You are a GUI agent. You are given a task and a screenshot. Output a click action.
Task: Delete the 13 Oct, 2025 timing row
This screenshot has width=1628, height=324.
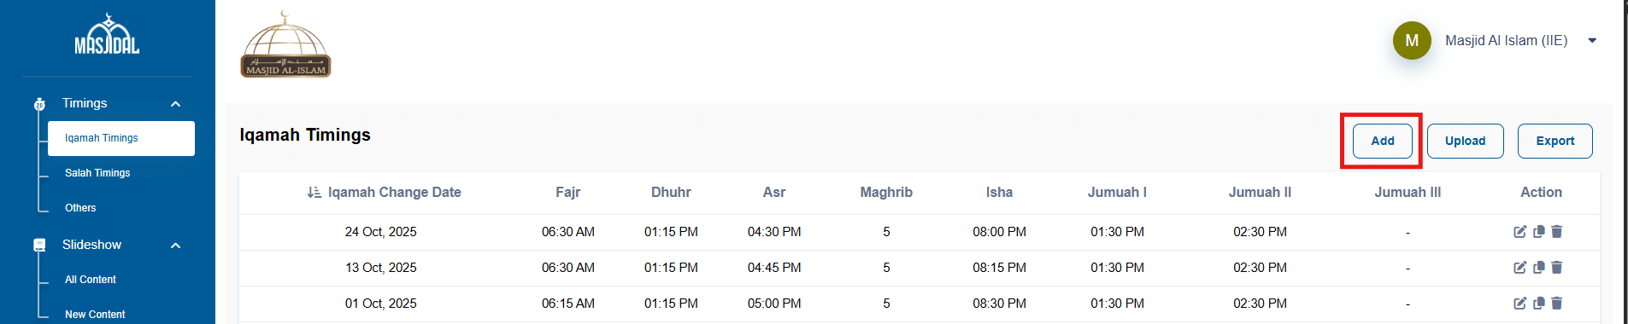(1556, 268)
